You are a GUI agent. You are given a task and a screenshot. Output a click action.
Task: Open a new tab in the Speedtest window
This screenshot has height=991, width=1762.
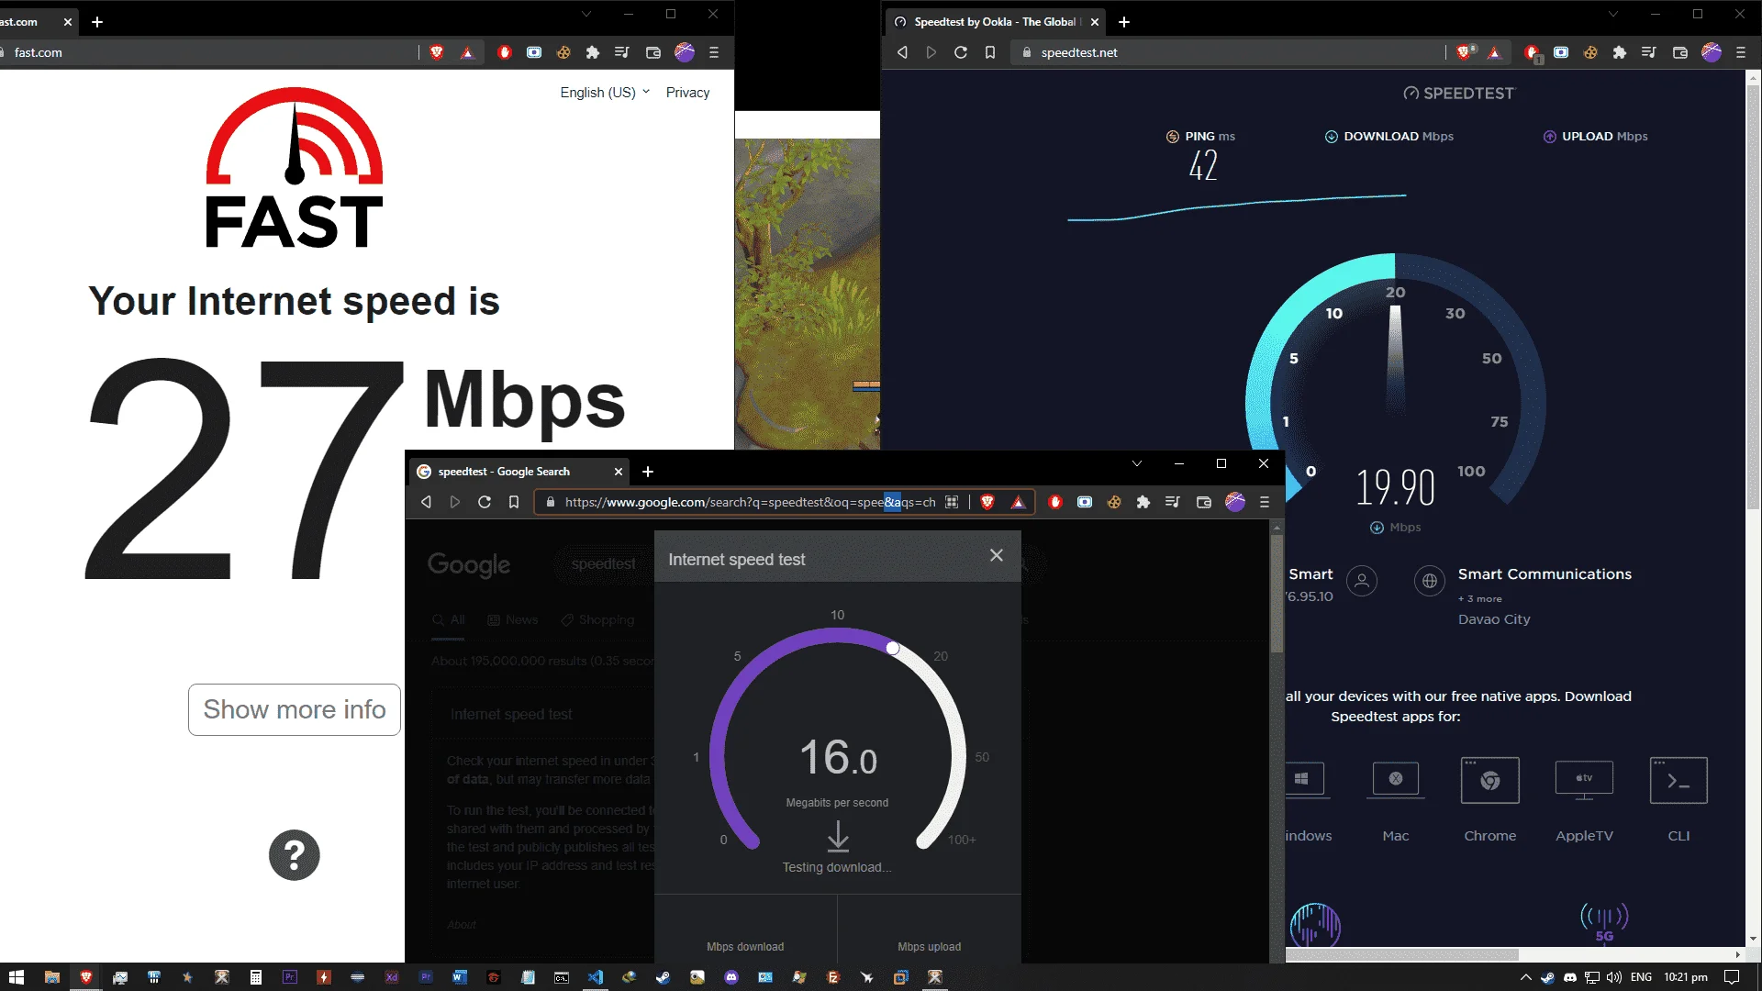point(1124,22)
